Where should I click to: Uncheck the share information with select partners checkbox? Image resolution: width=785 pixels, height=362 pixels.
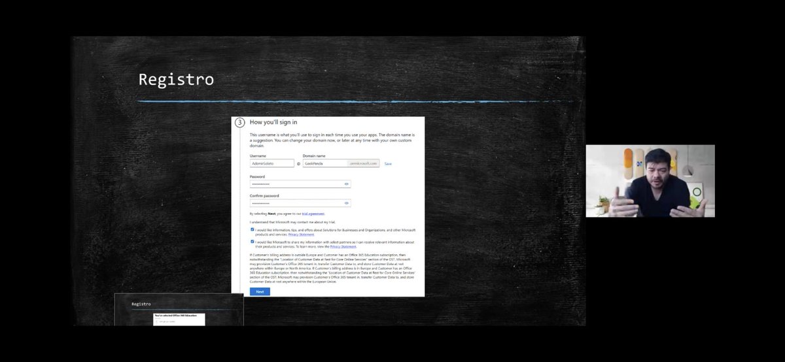click(x=252, y=242)
